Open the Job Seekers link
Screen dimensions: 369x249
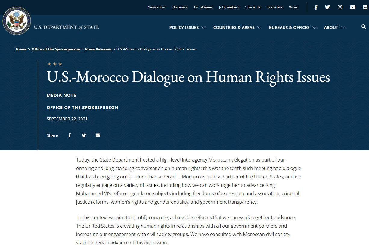click(229, 7)
